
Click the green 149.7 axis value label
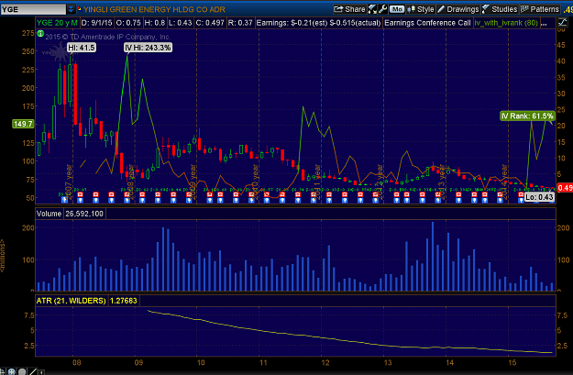23,124
